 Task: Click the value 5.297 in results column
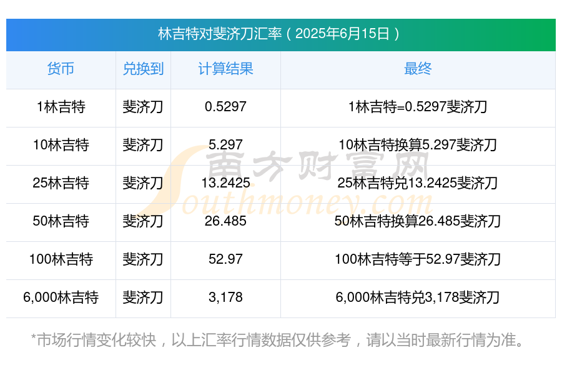[225, 145]
